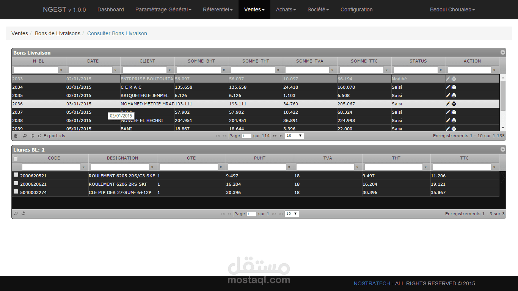Tick the checkbox for CLE PIP DEB row
This screenshot has height=291, width=518.
(x=16, y=191)
